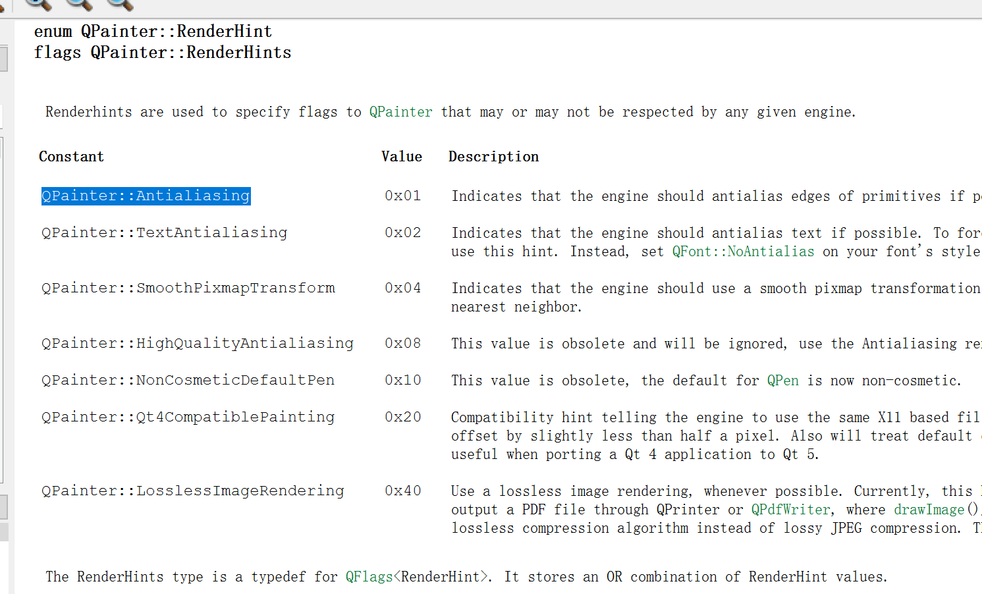Click the 0x40 value cell
This screenshot has width=982, height=594.
pos(403,491)
